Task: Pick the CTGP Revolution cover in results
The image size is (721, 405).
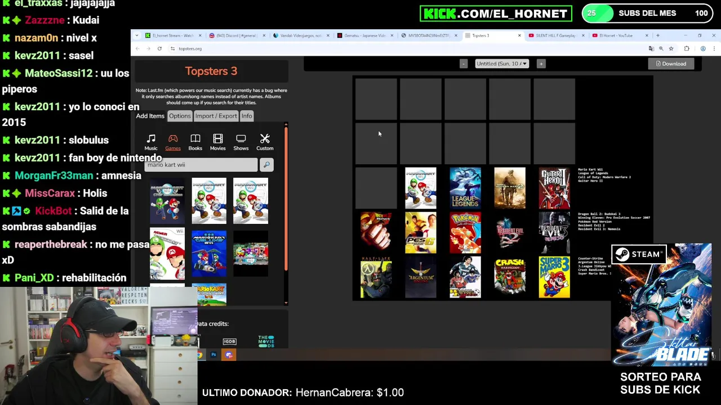Action: click(x=167, y=201)
